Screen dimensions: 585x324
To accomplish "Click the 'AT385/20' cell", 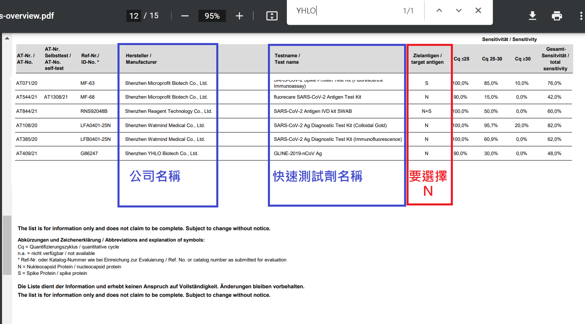I will coord(27,139).
